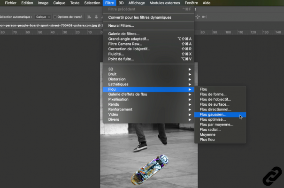Screen dimensions: 284x188
Task: Select Point de fuite...
Action: point(148,59)
